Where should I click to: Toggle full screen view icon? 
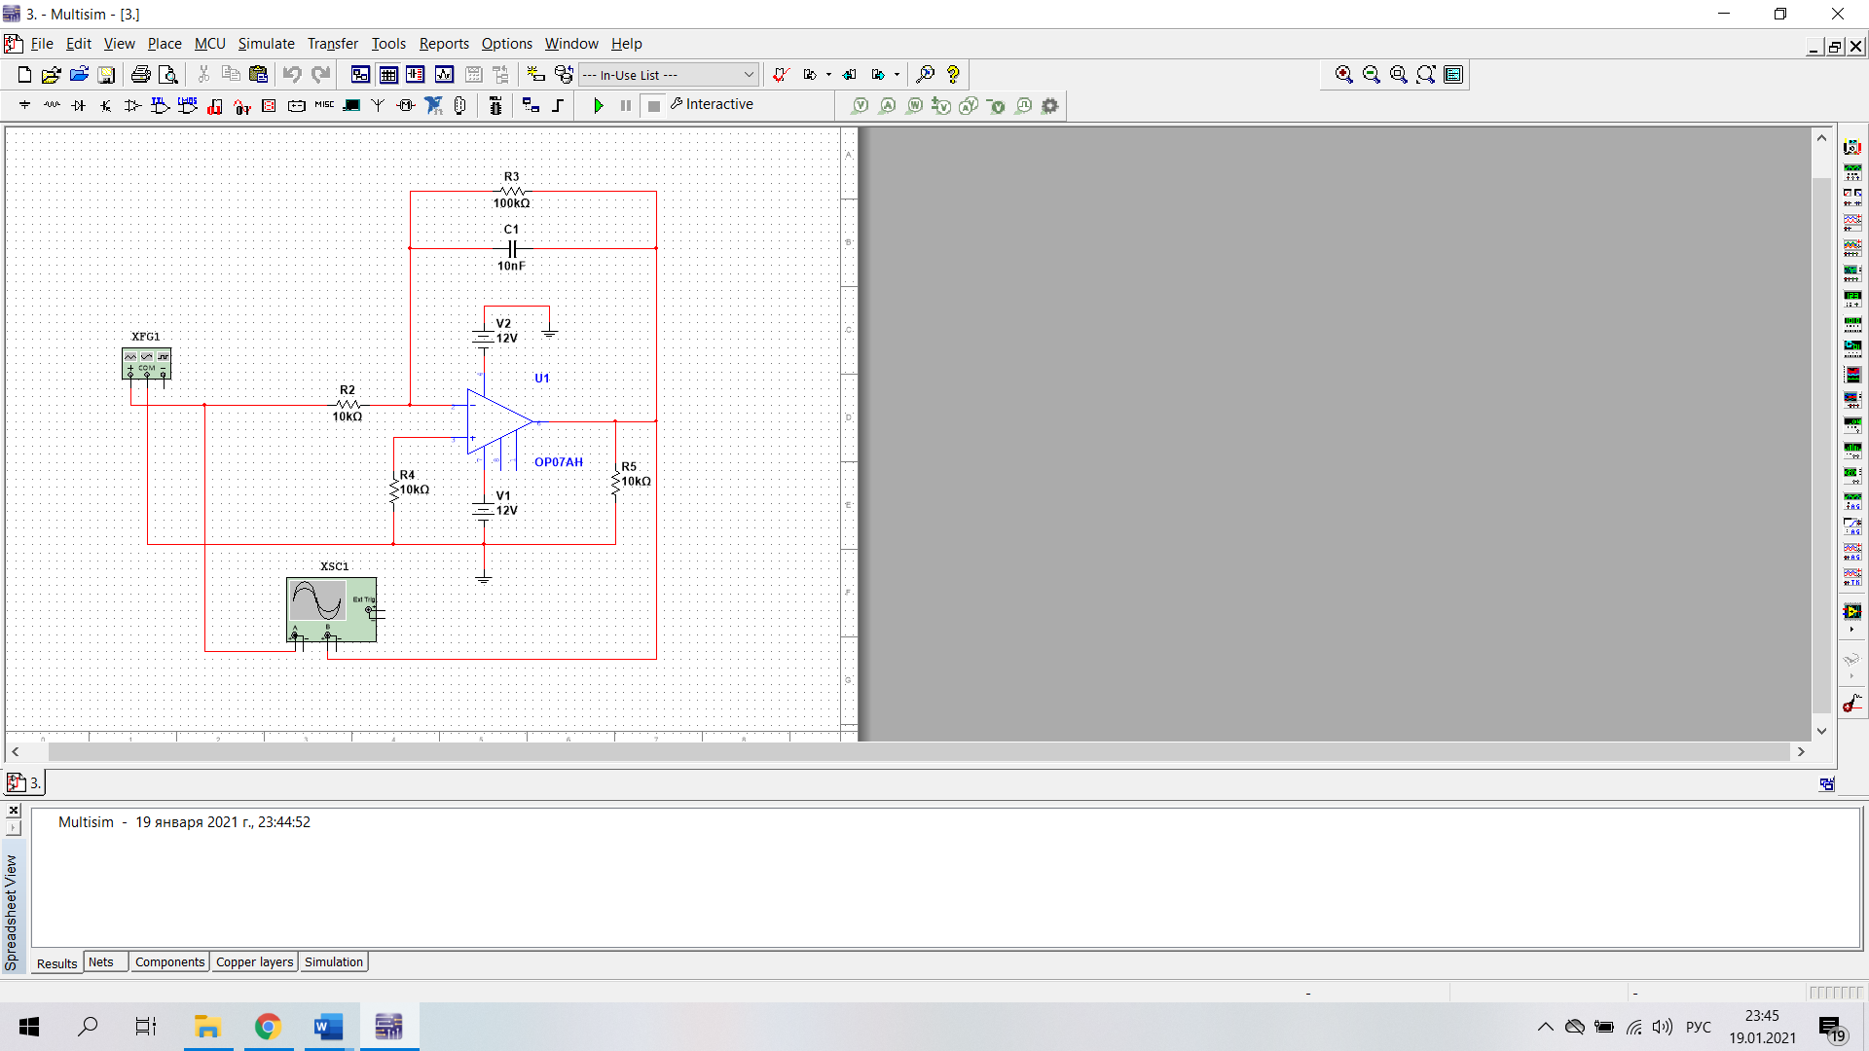[1453, 74]
